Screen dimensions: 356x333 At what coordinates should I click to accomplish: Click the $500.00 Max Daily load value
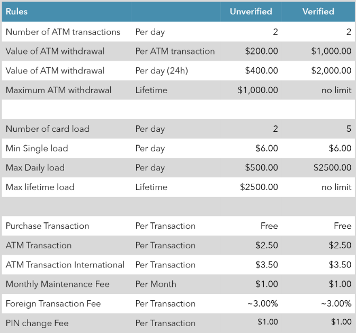262,168
